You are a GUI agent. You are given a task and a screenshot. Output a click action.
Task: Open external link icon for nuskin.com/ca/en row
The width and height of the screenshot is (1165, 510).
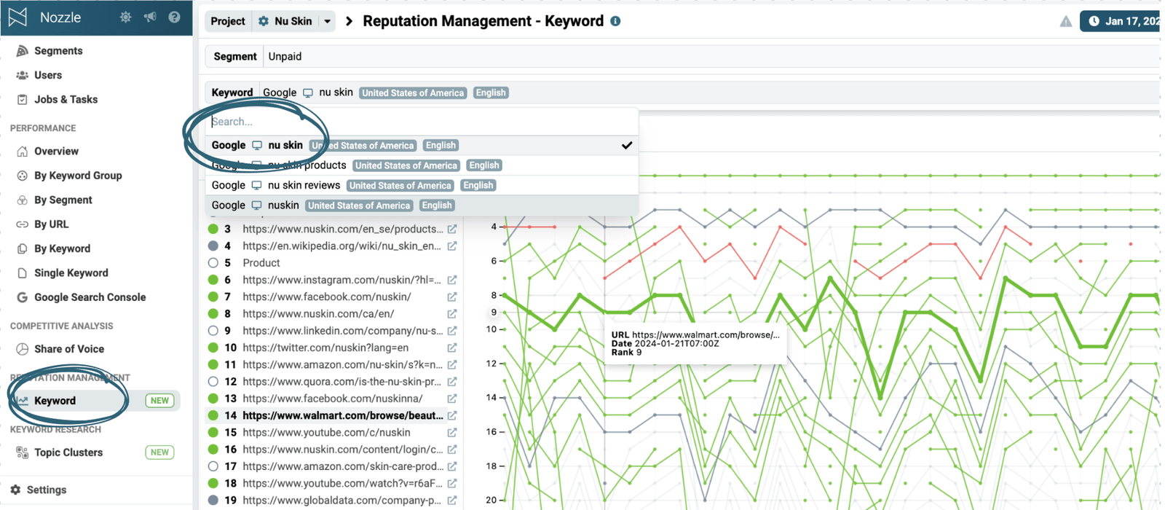pos(452,314)
